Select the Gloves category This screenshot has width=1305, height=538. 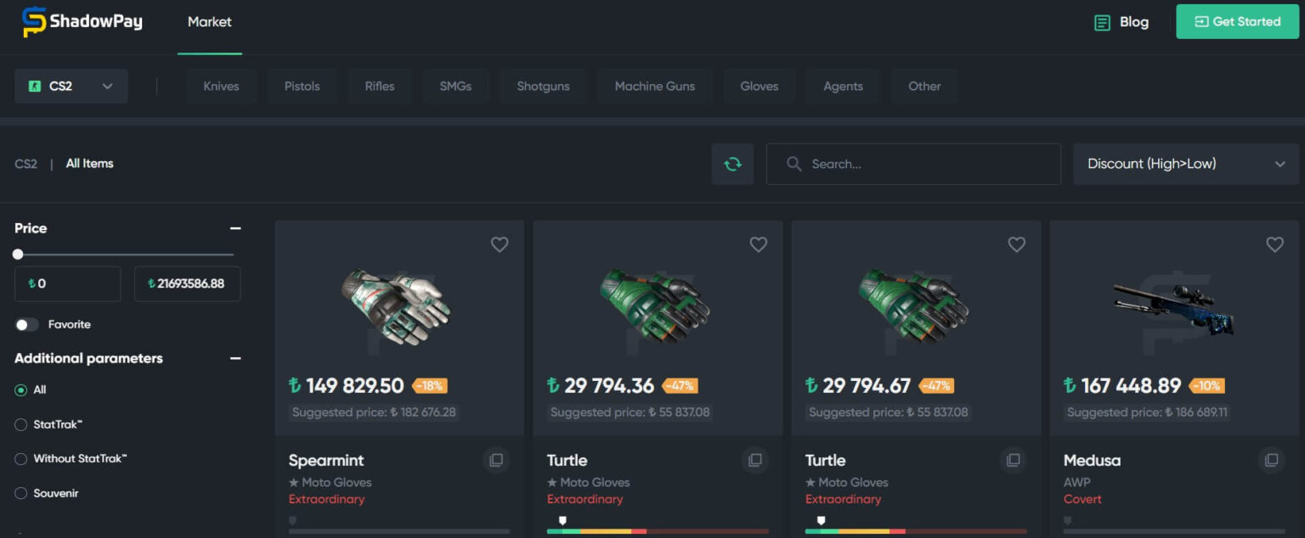pos(759,86)
